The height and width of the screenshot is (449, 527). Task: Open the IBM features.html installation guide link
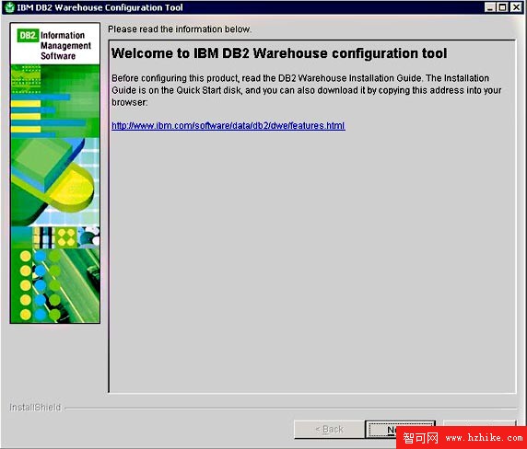click(x=228, y=126)
